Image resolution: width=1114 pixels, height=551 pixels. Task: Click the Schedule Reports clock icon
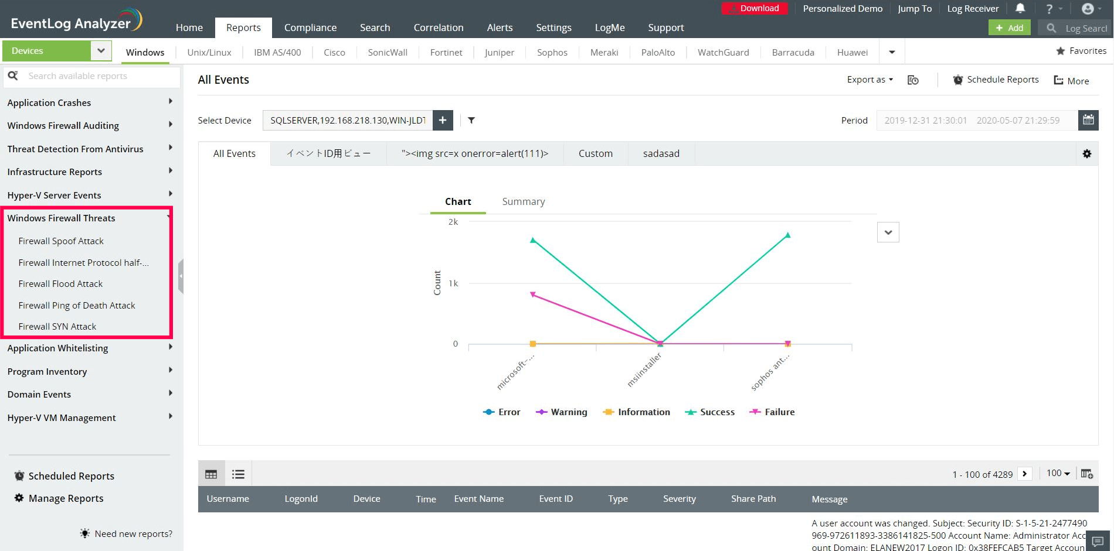[x=958, y=80]
